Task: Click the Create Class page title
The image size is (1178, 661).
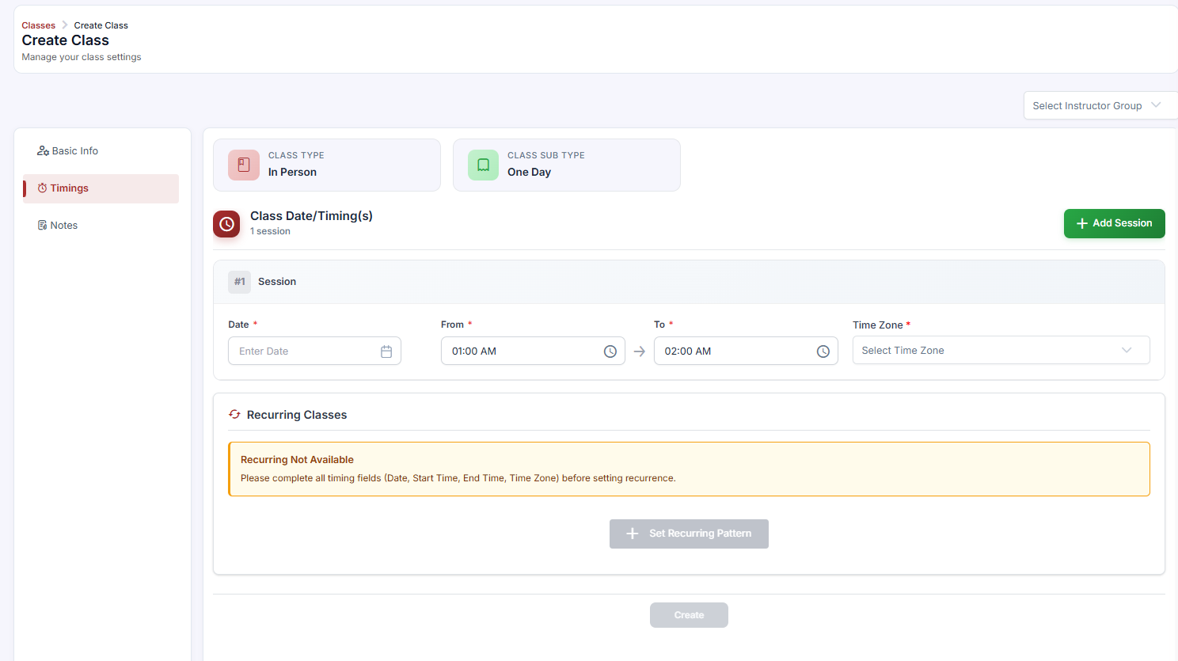Action: (x=66, y=40)
